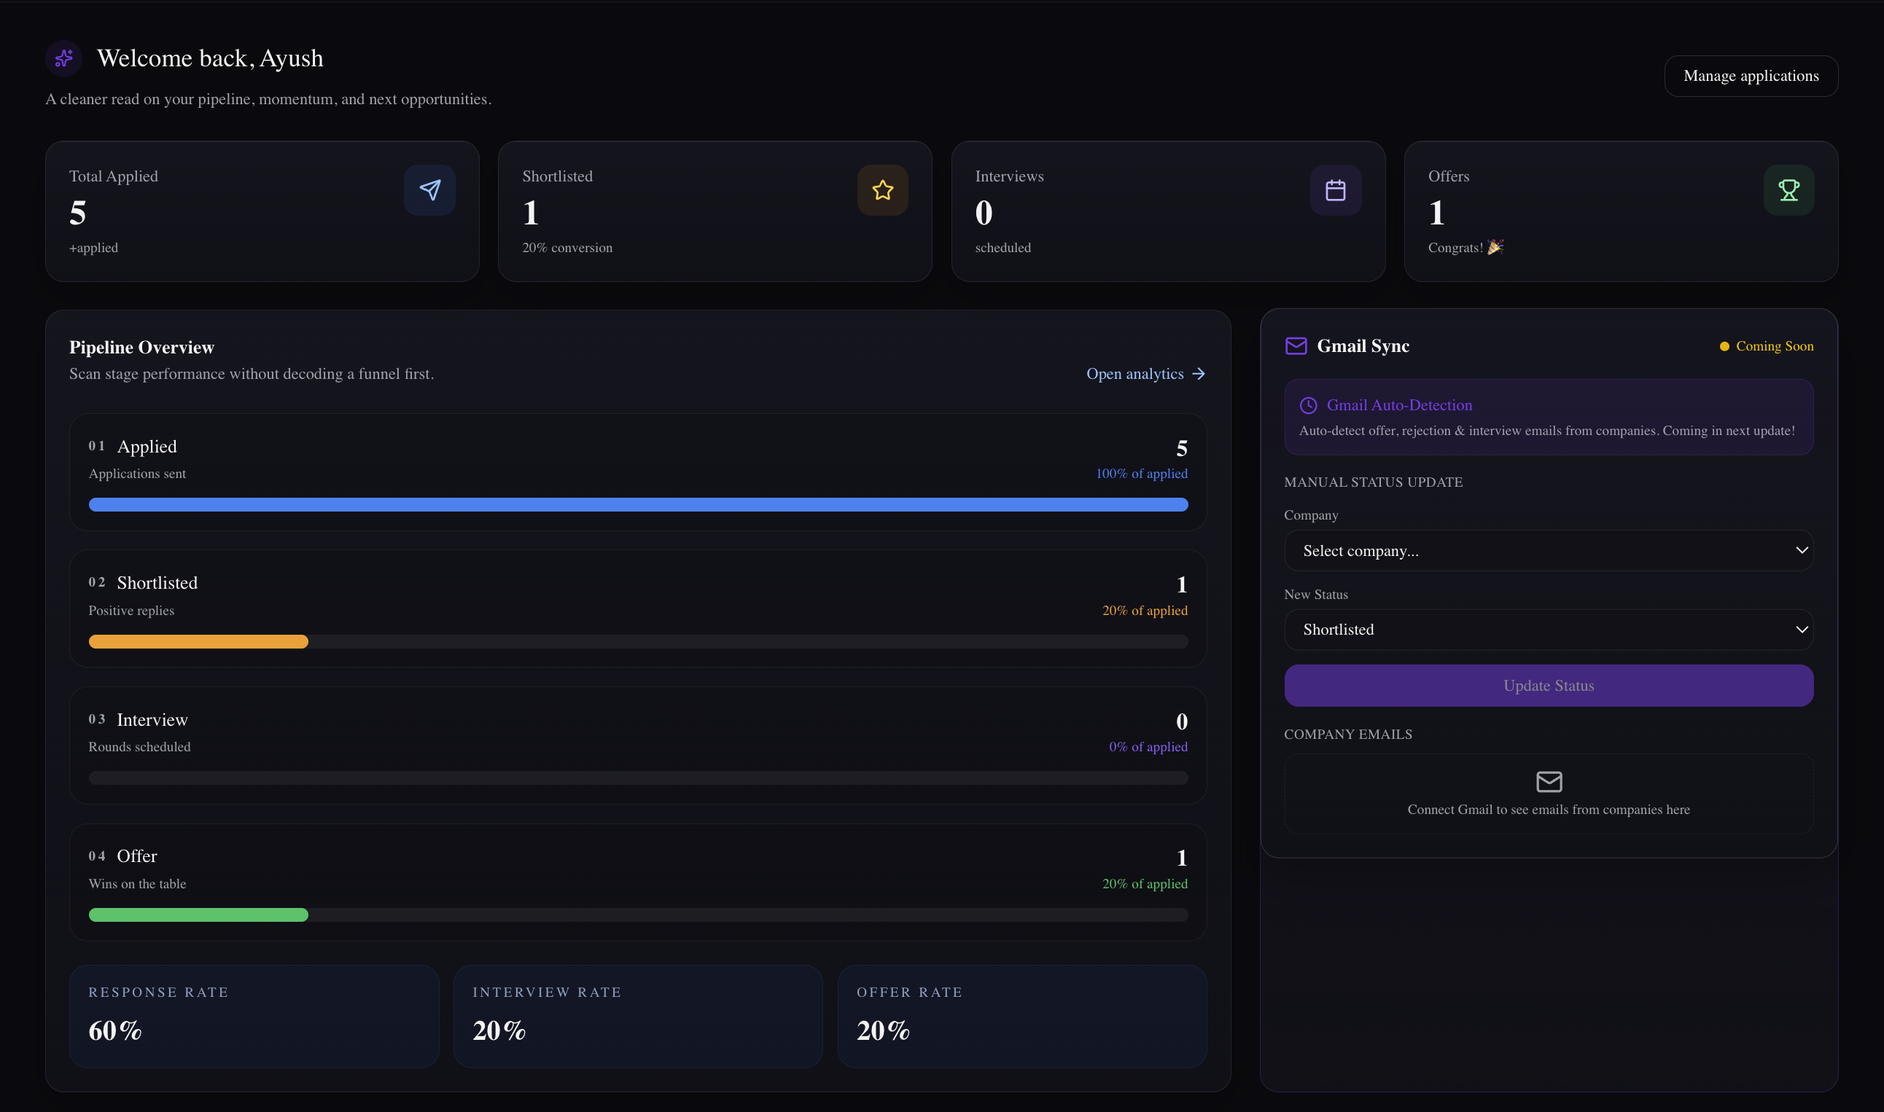Screen dimensions: 1884x1112
Task: Select the Response Rate 60% tile
Action: point(254,1016)
